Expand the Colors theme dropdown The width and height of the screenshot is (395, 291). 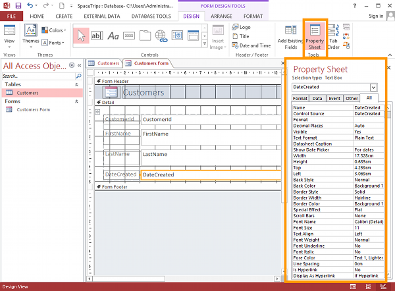coord(54,30)
